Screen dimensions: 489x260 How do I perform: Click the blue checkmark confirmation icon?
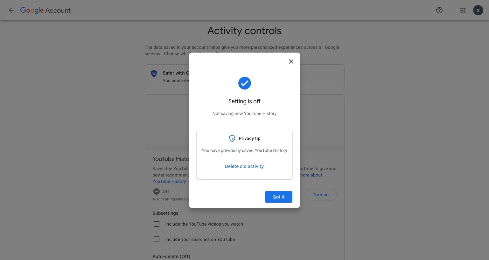(244, 83)
